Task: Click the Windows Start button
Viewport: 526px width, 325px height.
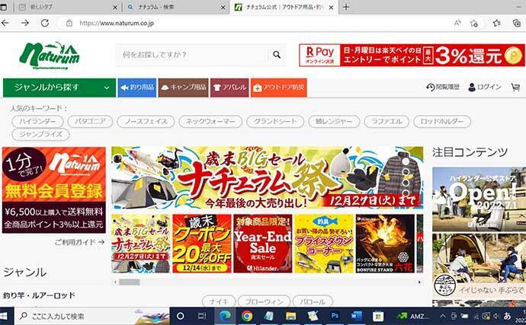Action: [3, 316]
